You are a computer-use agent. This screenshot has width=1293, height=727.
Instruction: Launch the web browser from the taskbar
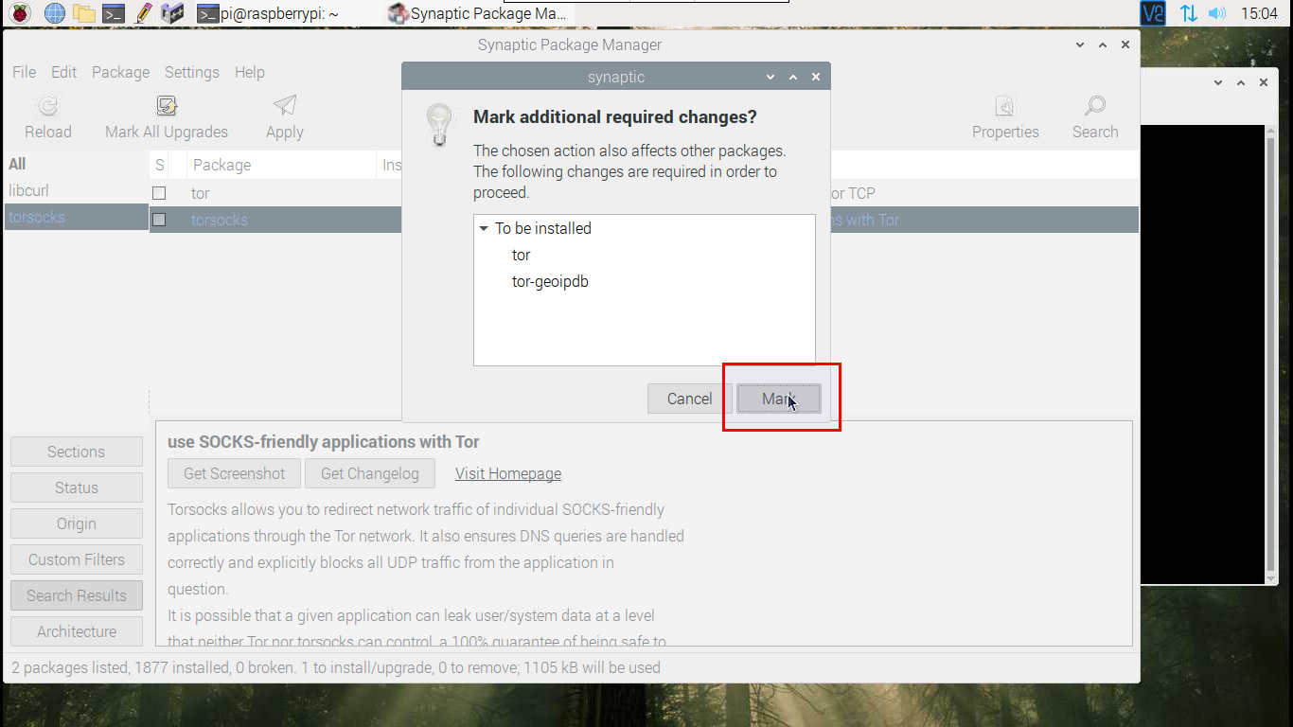(55, 13)
